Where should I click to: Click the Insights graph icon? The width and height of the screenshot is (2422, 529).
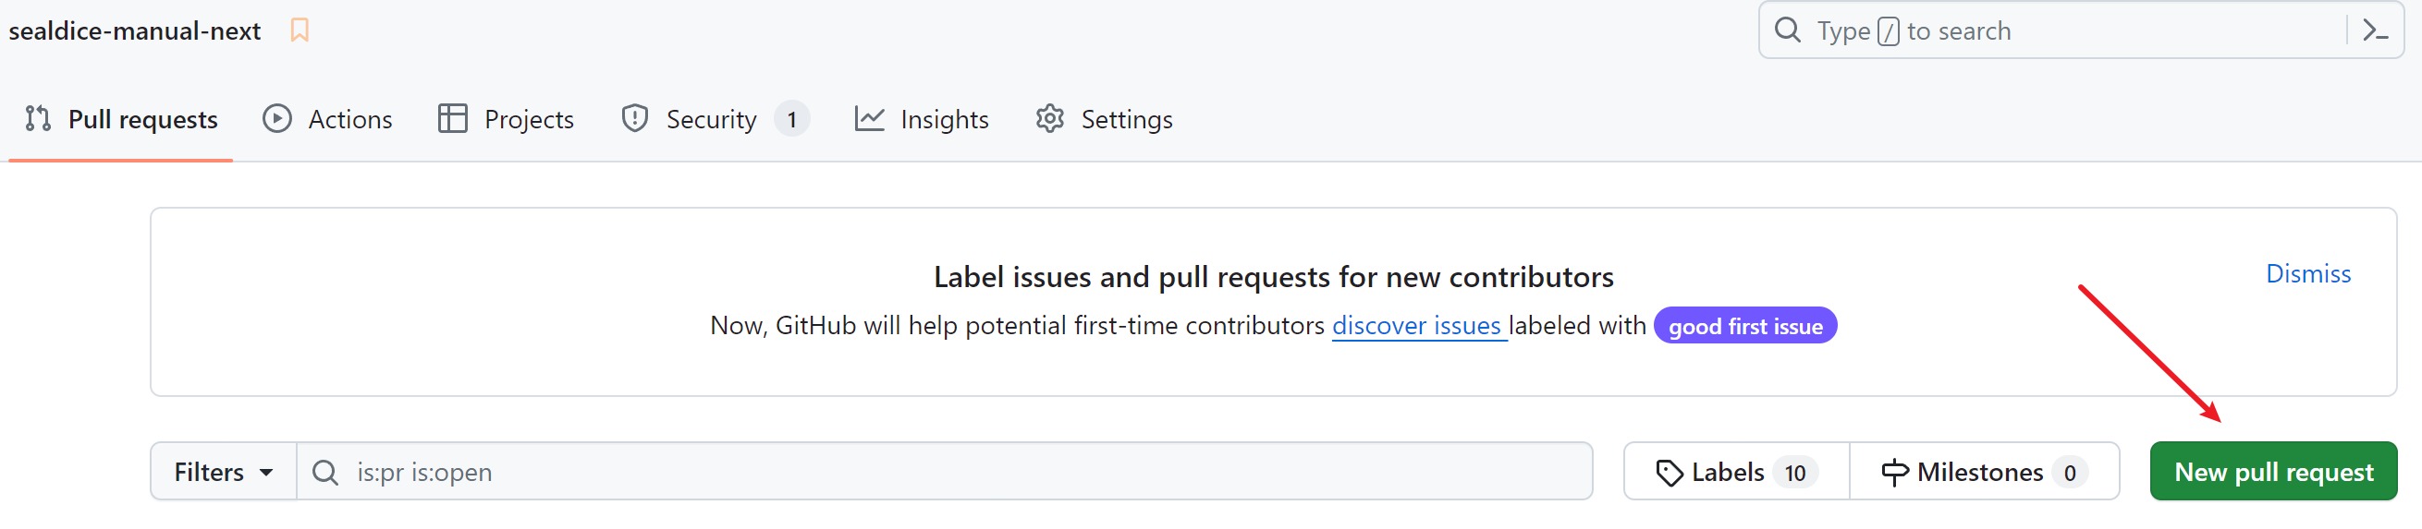point(869,119)
